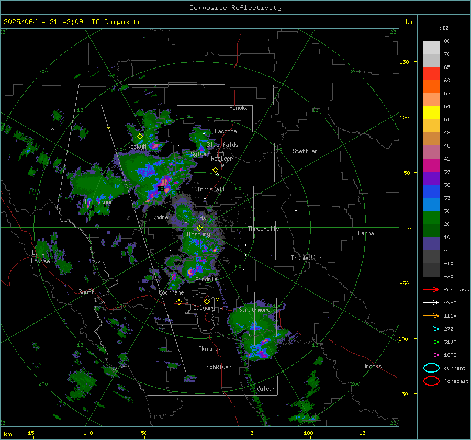Pick the yellow 54-51 dBZ swatch
Viewport: 471px width, 440px height.
[x=431, y=112]
